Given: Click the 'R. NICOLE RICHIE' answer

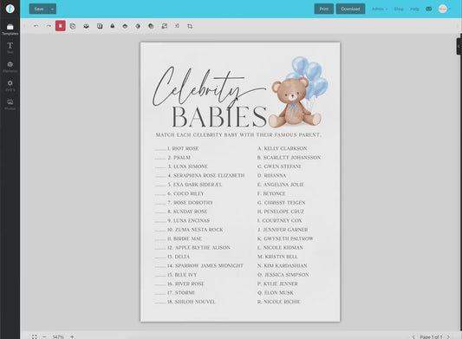Looking at the screenshot, I should pos(279,302).
